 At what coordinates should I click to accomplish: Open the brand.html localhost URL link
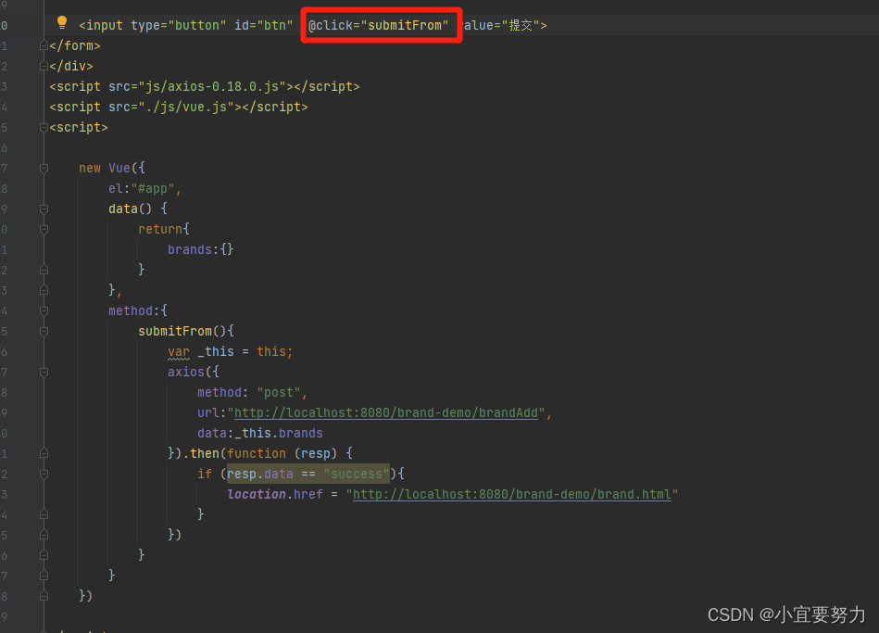pyautogui.click(x=512, y=494)
